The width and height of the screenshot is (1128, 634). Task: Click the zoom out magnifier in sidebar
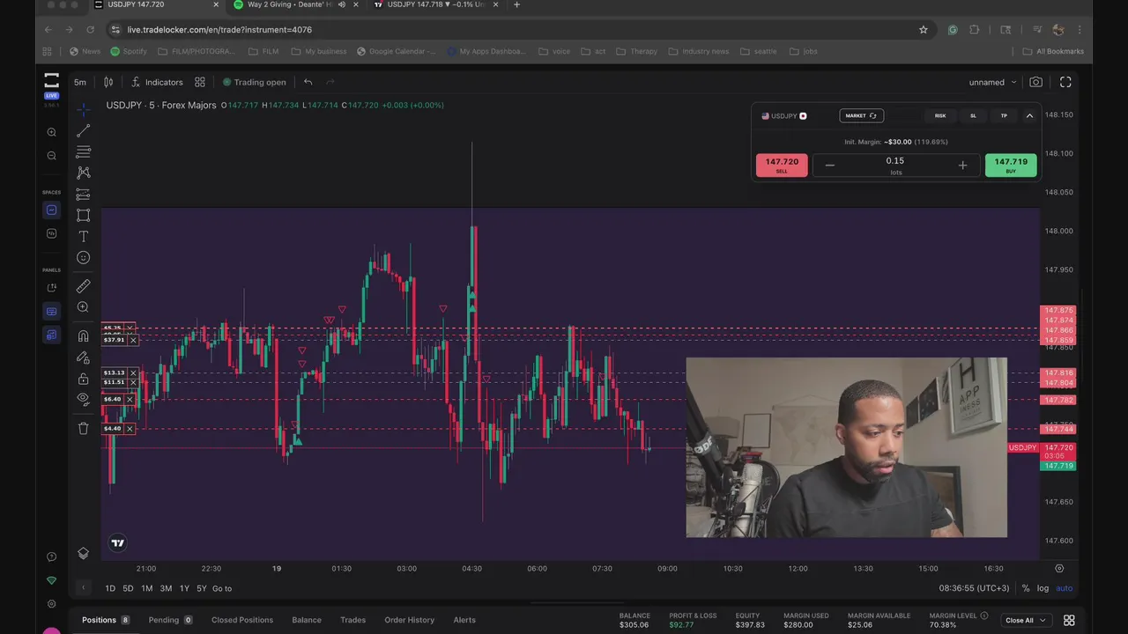tap(51, 156)
